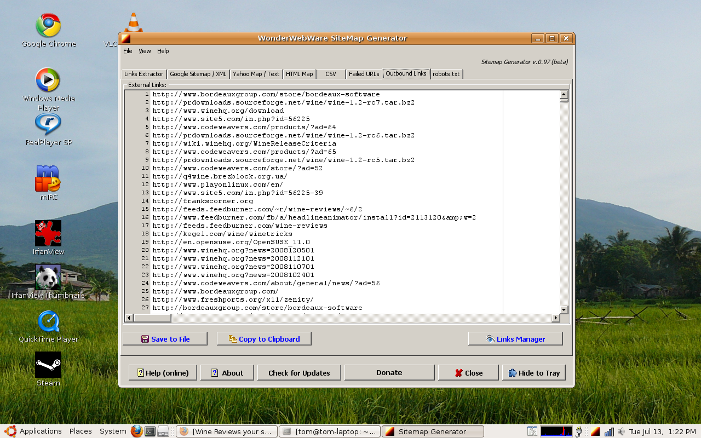Switch to Failed URLs tab

(x=364, y=74)
